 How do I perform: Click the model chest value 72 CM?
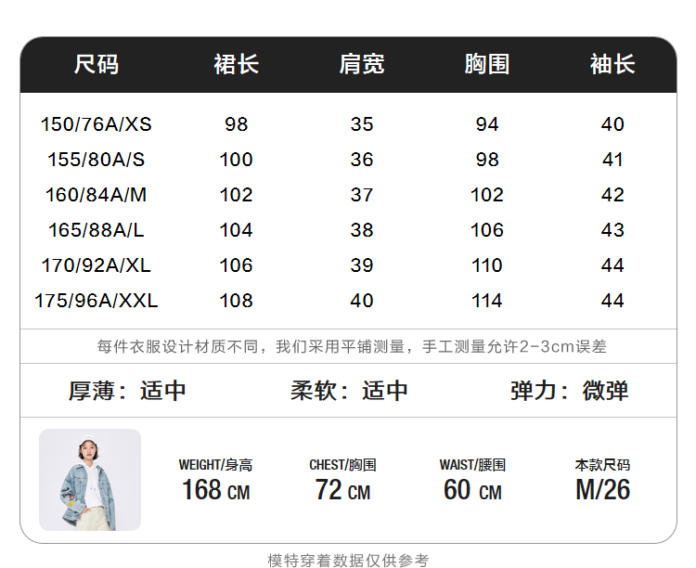[x=342, y=490]
